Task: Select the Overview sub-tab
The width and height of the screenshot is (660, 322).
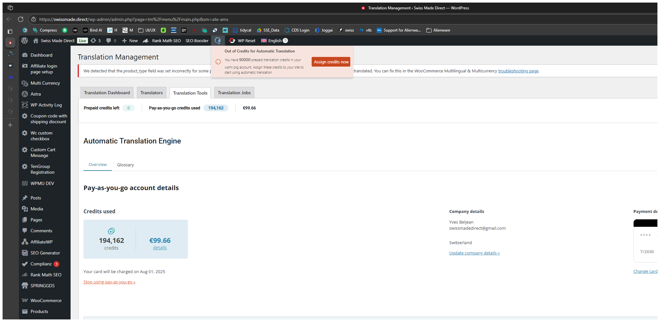Action: pos(98,165)
